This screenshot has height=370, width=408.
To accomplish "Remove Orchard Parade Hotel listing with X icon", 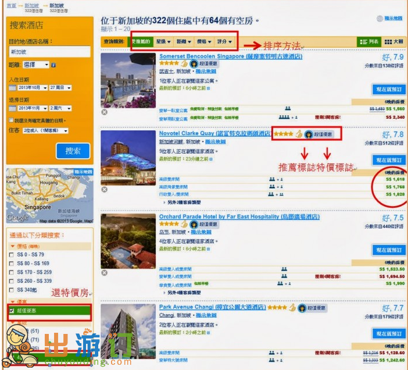I will (105, 273).
